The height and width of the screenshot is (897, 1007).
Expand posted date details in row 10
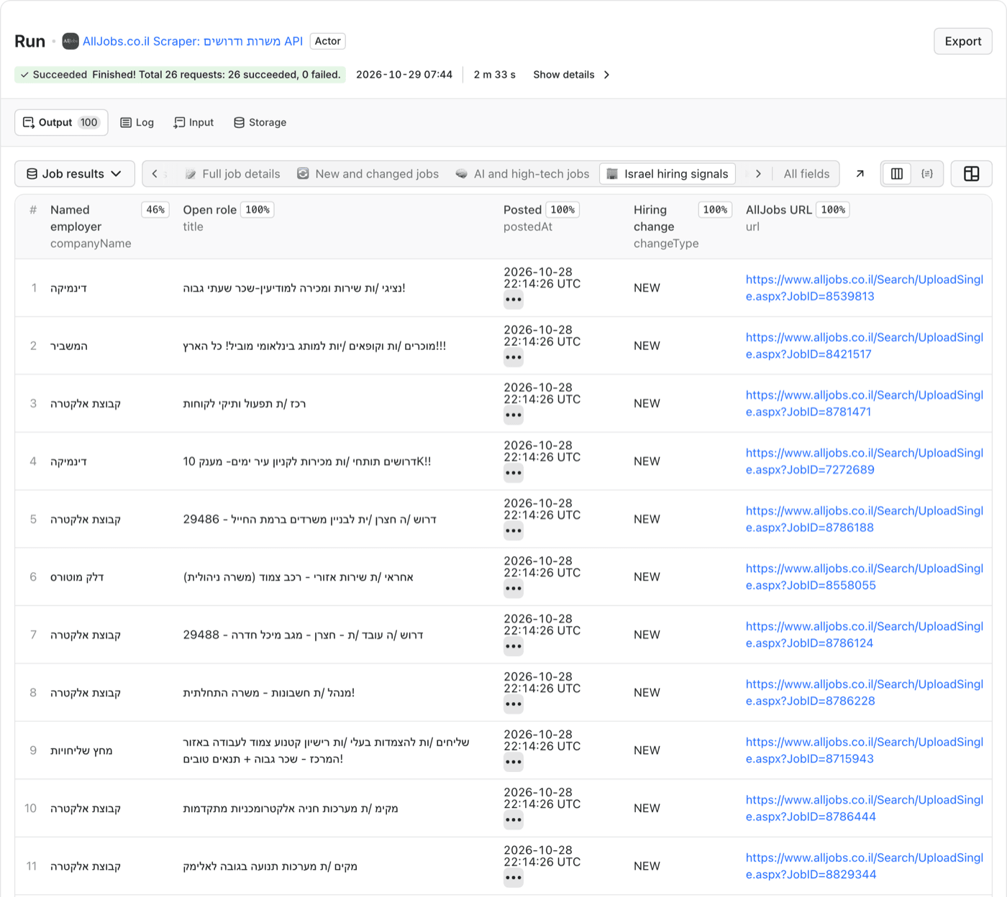click(x=514, y=820)
